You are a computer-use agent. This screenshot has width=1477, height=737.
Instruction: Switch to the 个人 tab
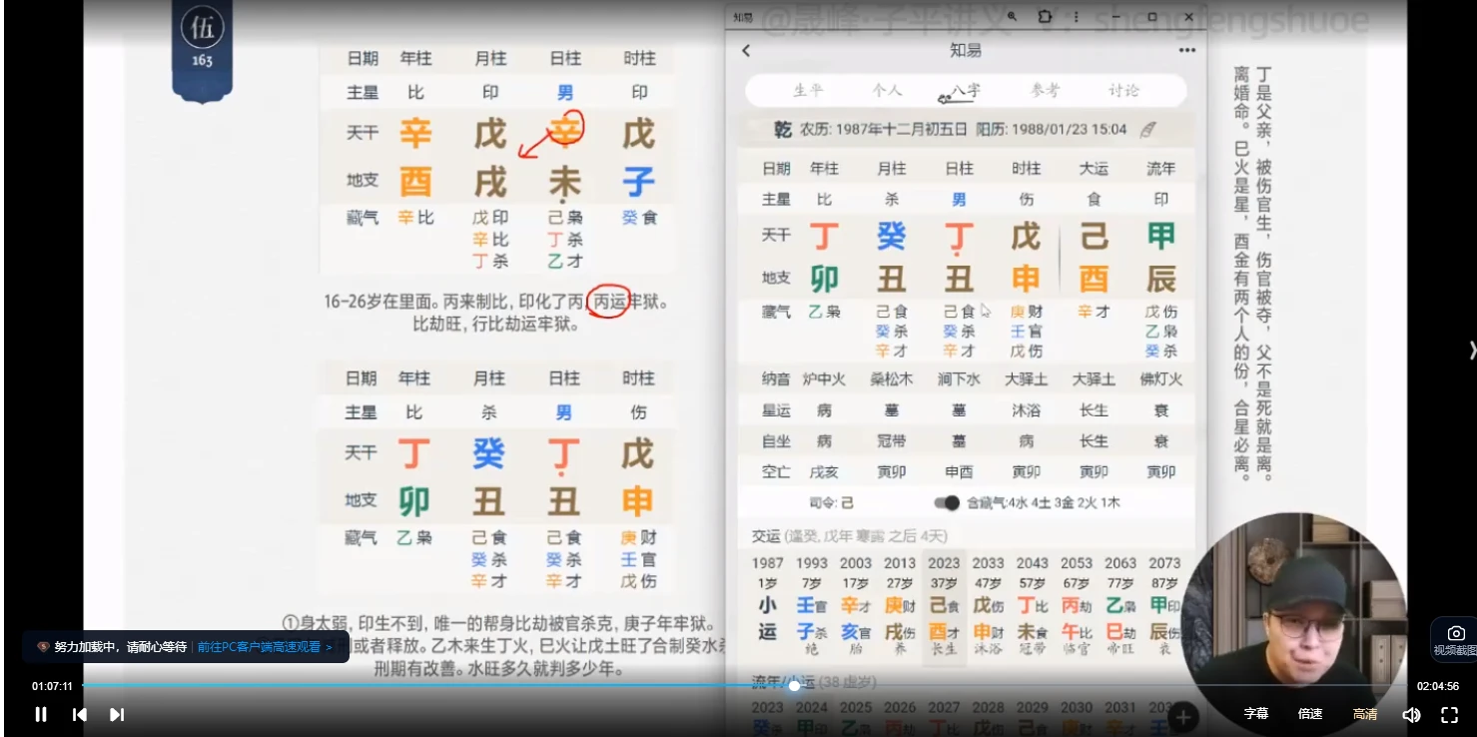(887, 90)
